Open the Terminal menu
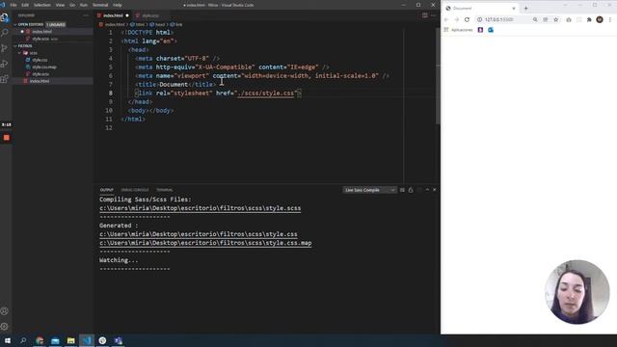 100,5
